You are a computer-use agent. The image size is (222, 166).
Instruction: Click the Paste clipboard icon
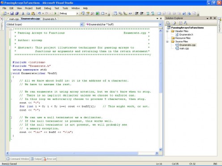33,13
